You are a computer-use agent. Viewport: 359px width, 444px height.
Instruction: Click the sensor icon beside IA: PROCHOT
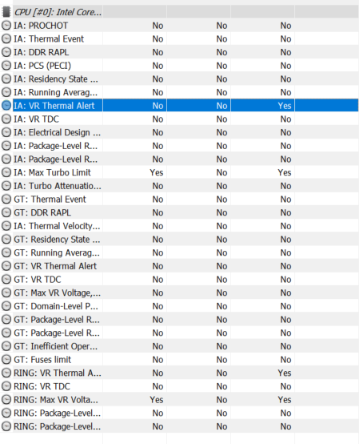(6, 26)
